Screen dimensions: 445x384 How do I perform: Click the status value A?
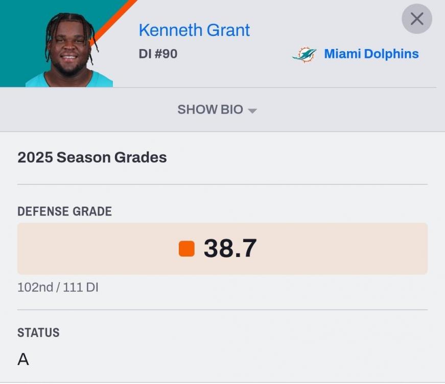tap(23, 359)
